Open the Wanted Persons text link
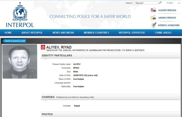This screenshot has width=182, height=117. (x=167, y=10)
